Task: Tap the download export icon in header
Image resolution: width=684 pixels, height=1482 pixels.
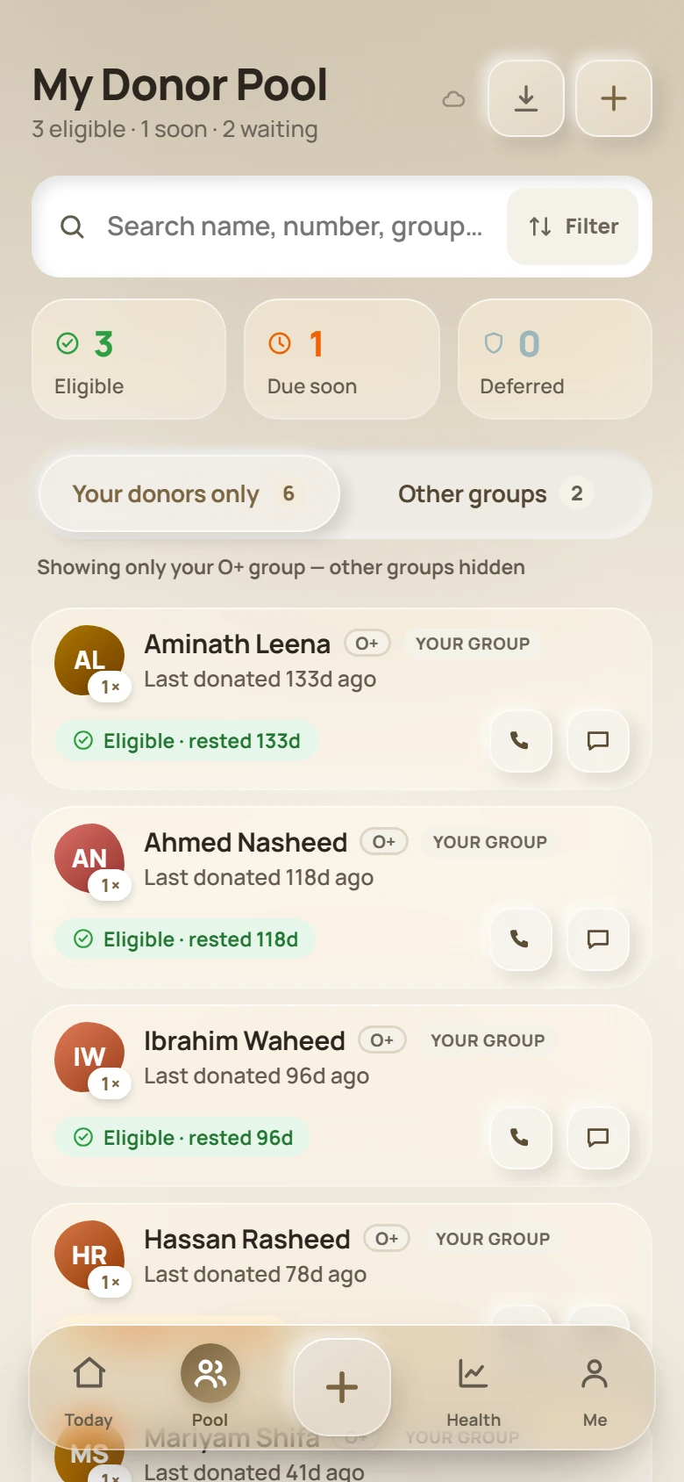Action: click(x=526, y=98)
